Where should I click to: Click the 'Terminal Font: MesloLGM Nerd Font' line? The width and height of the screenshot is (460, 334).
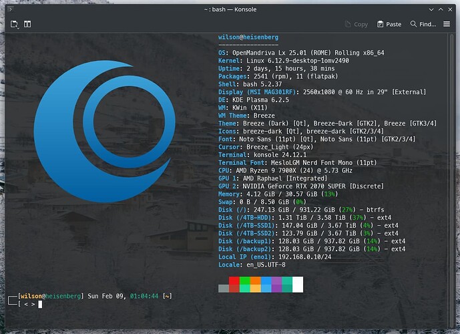pyautogui.click(x=298, y=163)
